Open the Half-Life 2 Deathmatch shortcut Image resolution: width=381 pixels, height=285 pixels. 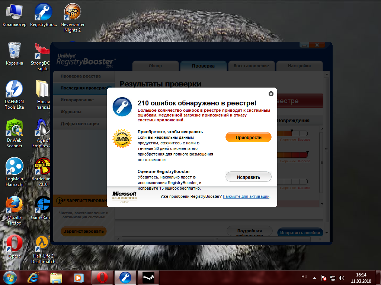click(43, 249)
